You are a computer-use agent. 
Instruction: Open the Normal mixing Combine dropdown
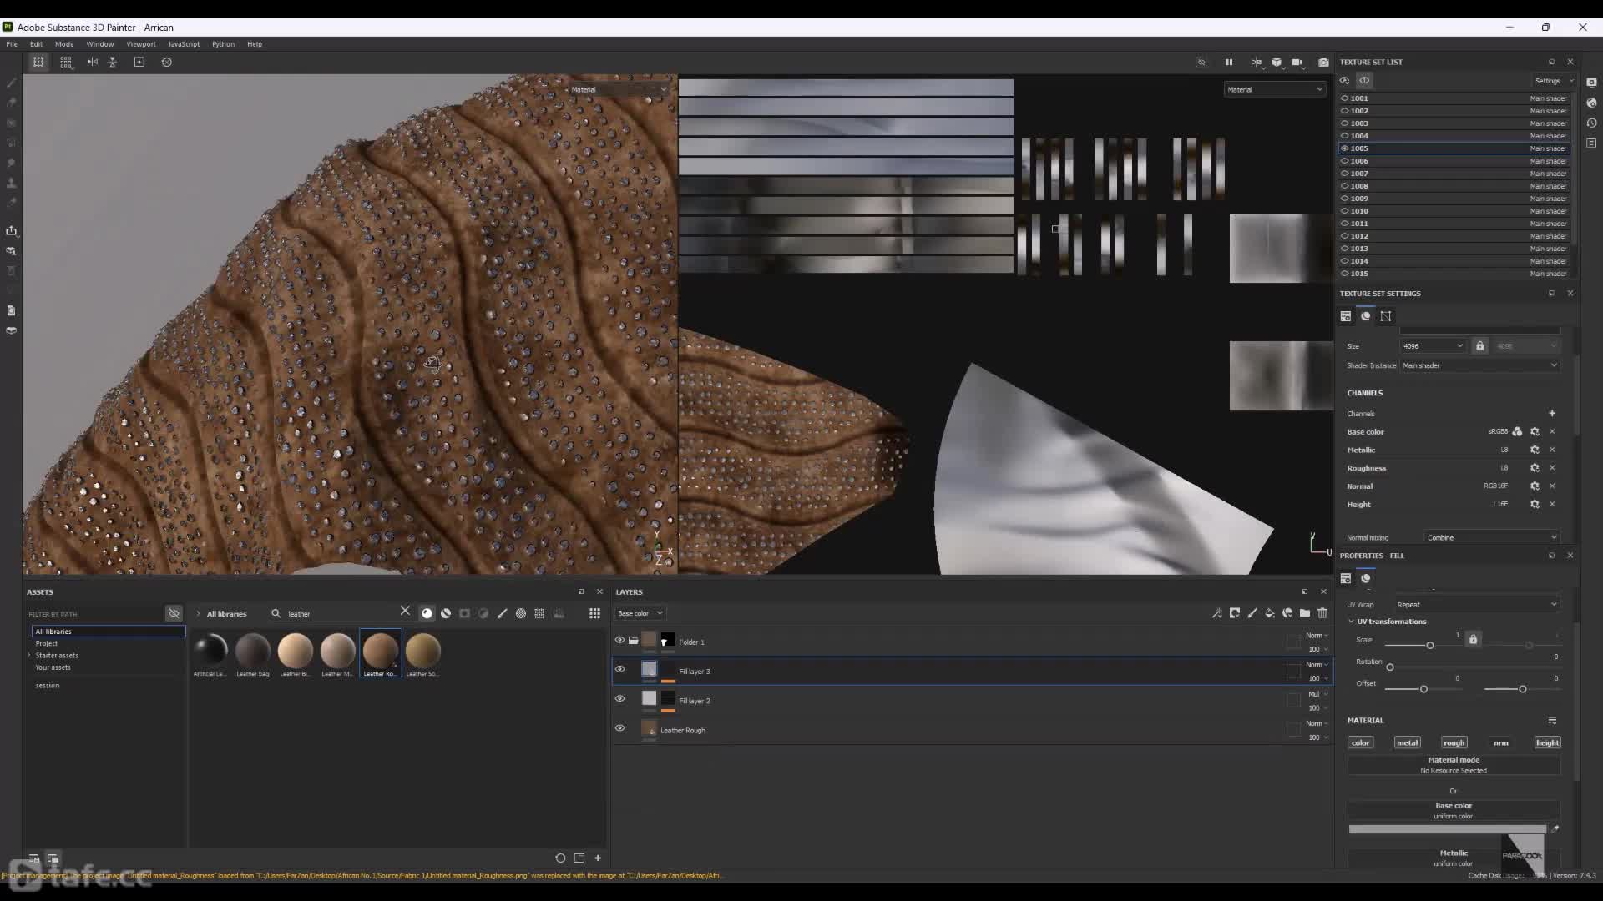(1492, 537)
